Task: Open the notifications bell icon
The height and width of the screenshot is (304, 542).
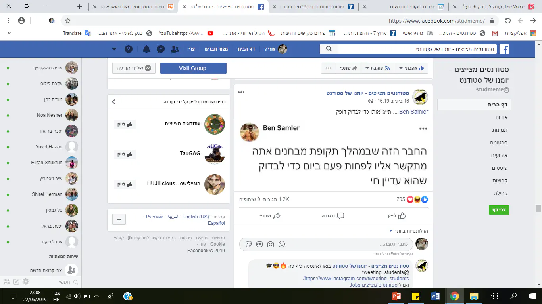Action: (146, 49)
